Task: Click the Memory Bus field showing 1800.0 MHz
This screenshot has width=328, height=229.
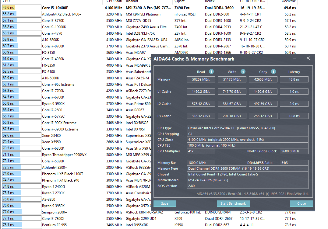Action: (x=201, y=163)
